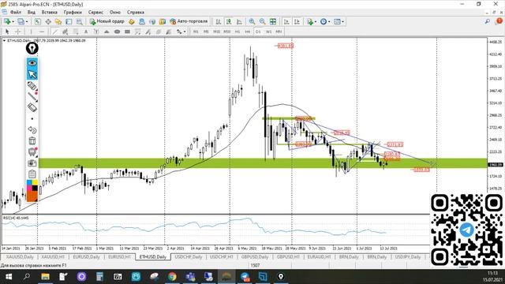Switch to the EURUSD,Daily chart tab
Screen dimensions: 505x284
pos(86,257)
